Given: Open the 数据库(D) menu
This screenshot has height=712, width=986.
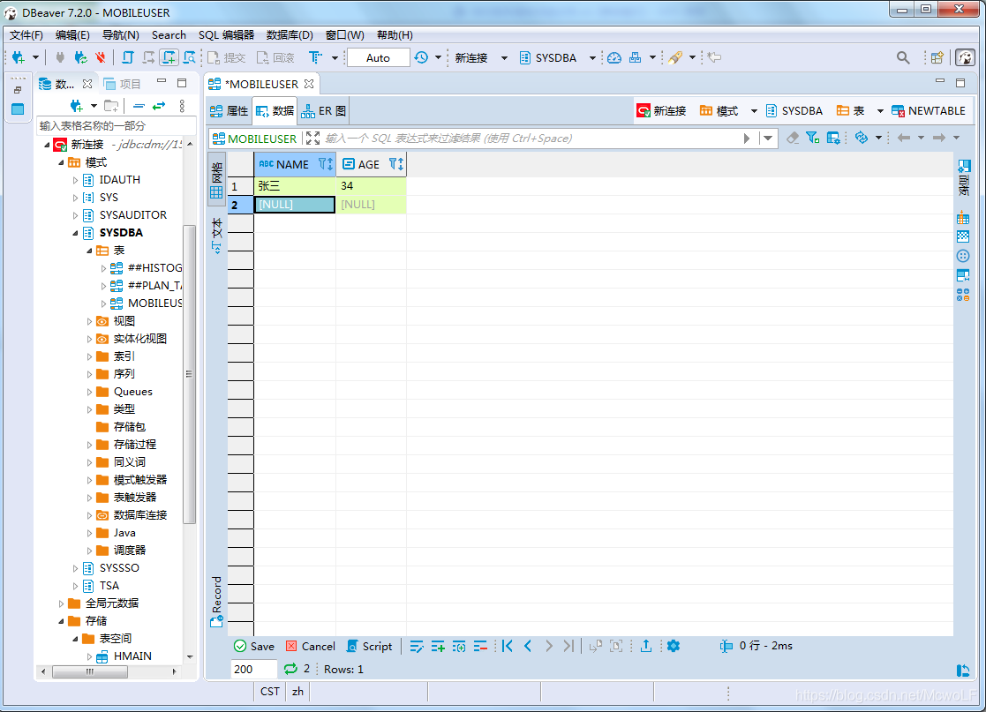Looking at the screenshot, I should [x=290, y=35].
